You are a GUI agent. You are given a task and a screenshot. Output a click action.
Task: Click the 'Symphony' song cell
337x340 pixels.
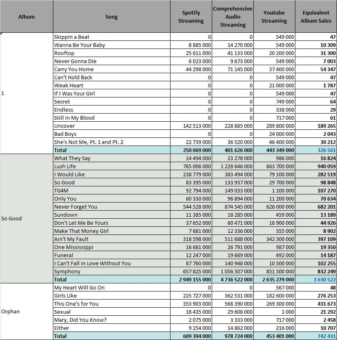[112, 271]
